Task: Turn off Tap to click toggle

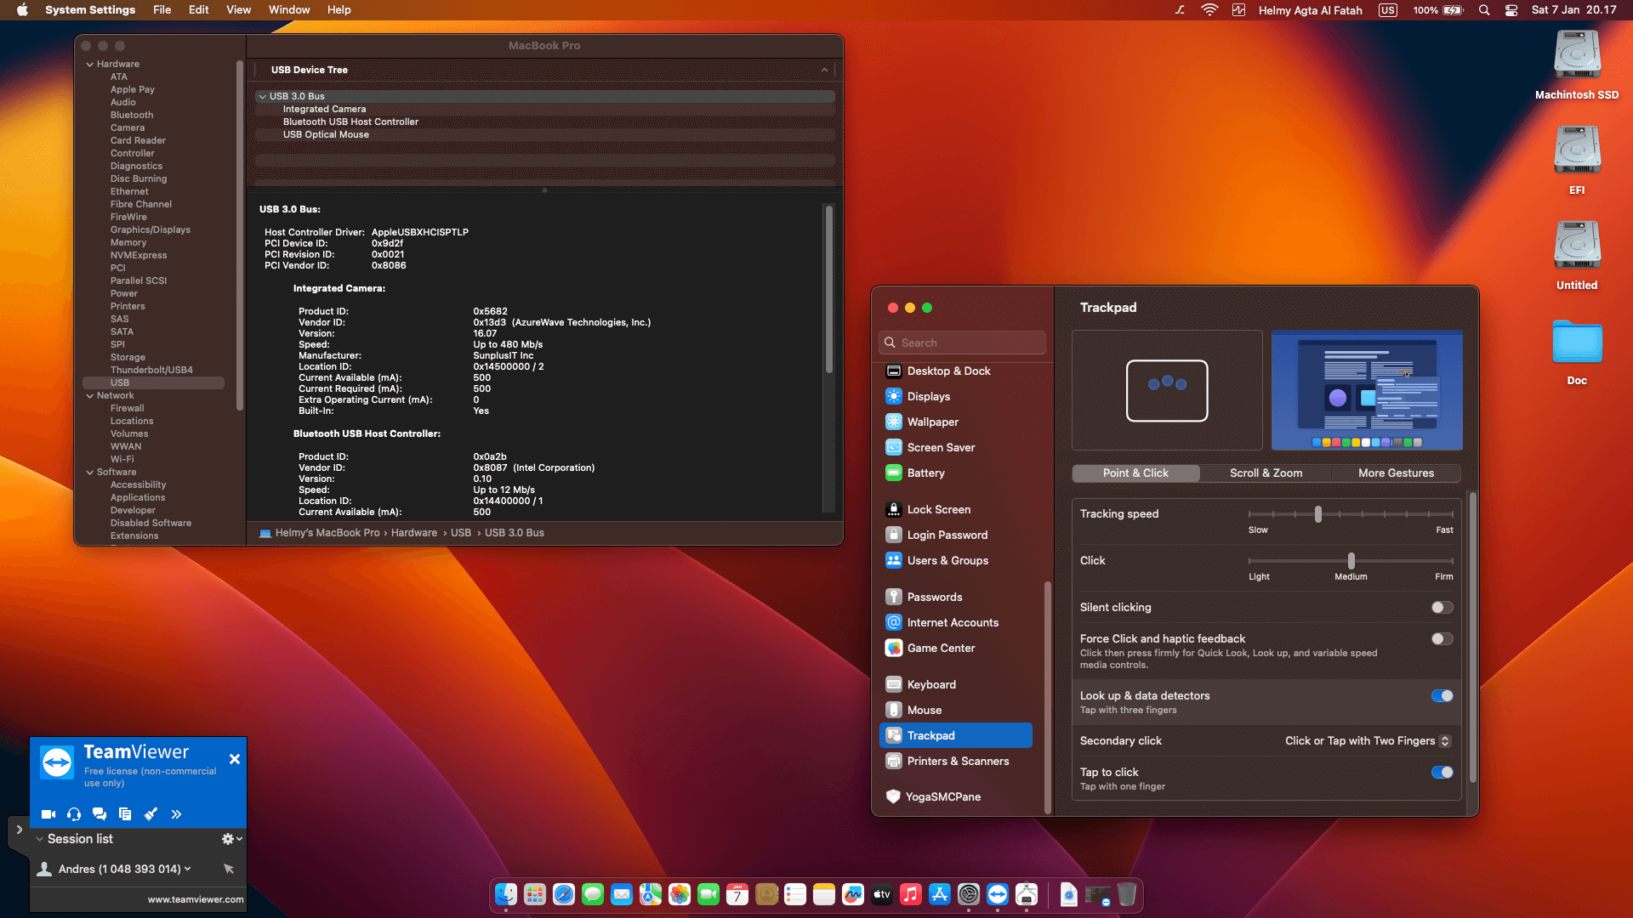Action: (x=1442, y=772)
